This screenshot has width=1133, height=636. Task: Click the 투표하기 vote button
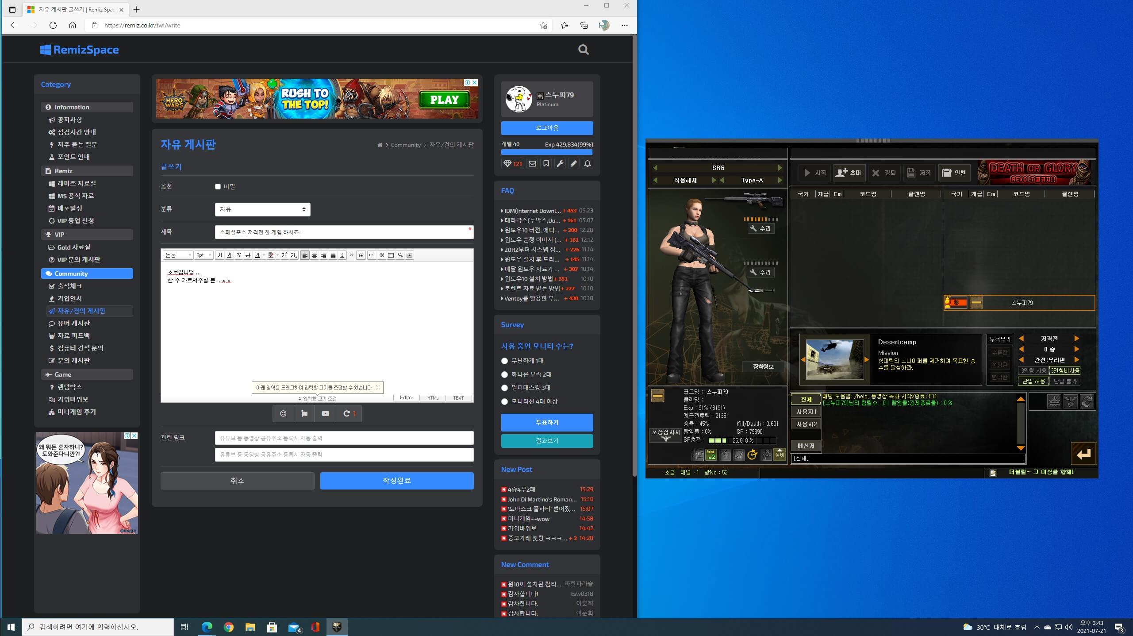click(547, 423)
